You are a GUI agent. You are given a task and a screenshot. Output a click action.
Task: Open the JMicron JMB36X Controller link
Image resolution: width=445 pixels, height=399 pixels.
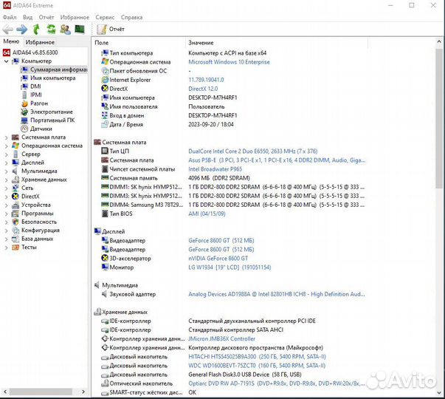tap(221, 338)
